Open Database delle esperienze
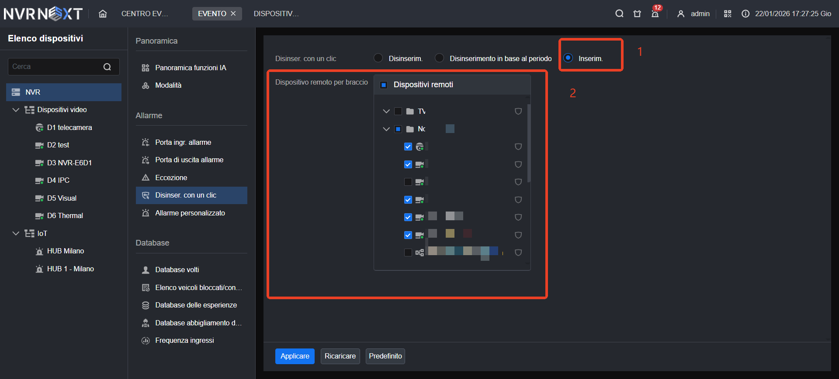This screenshot has width=839, height=379. click(x=191, y=305)
